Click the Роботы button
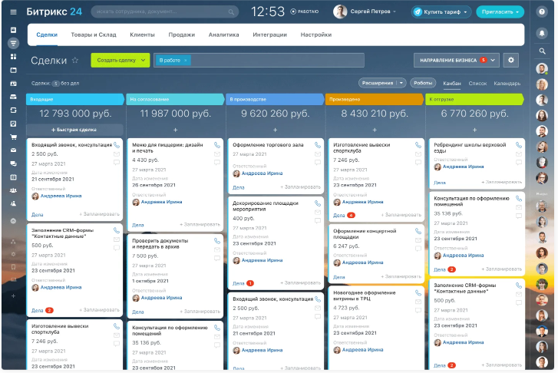The width and height of the screenshot is (558, 373). (423, 83)
